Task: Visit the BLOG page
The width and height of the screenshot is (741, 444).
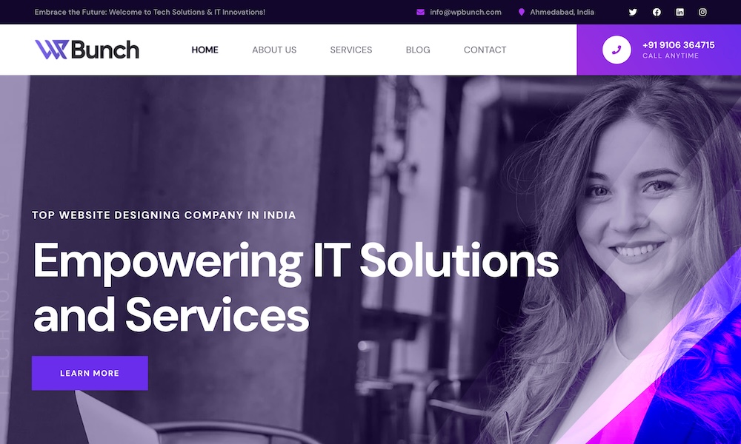Action: (x=418, y=50)
